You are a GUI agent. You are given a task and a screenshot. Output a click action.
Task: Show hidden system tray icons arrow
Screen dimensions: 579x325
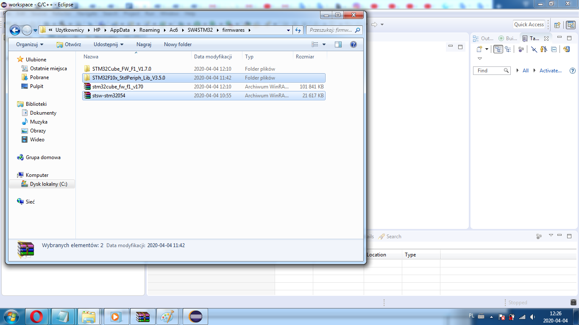tap(492, 317)
